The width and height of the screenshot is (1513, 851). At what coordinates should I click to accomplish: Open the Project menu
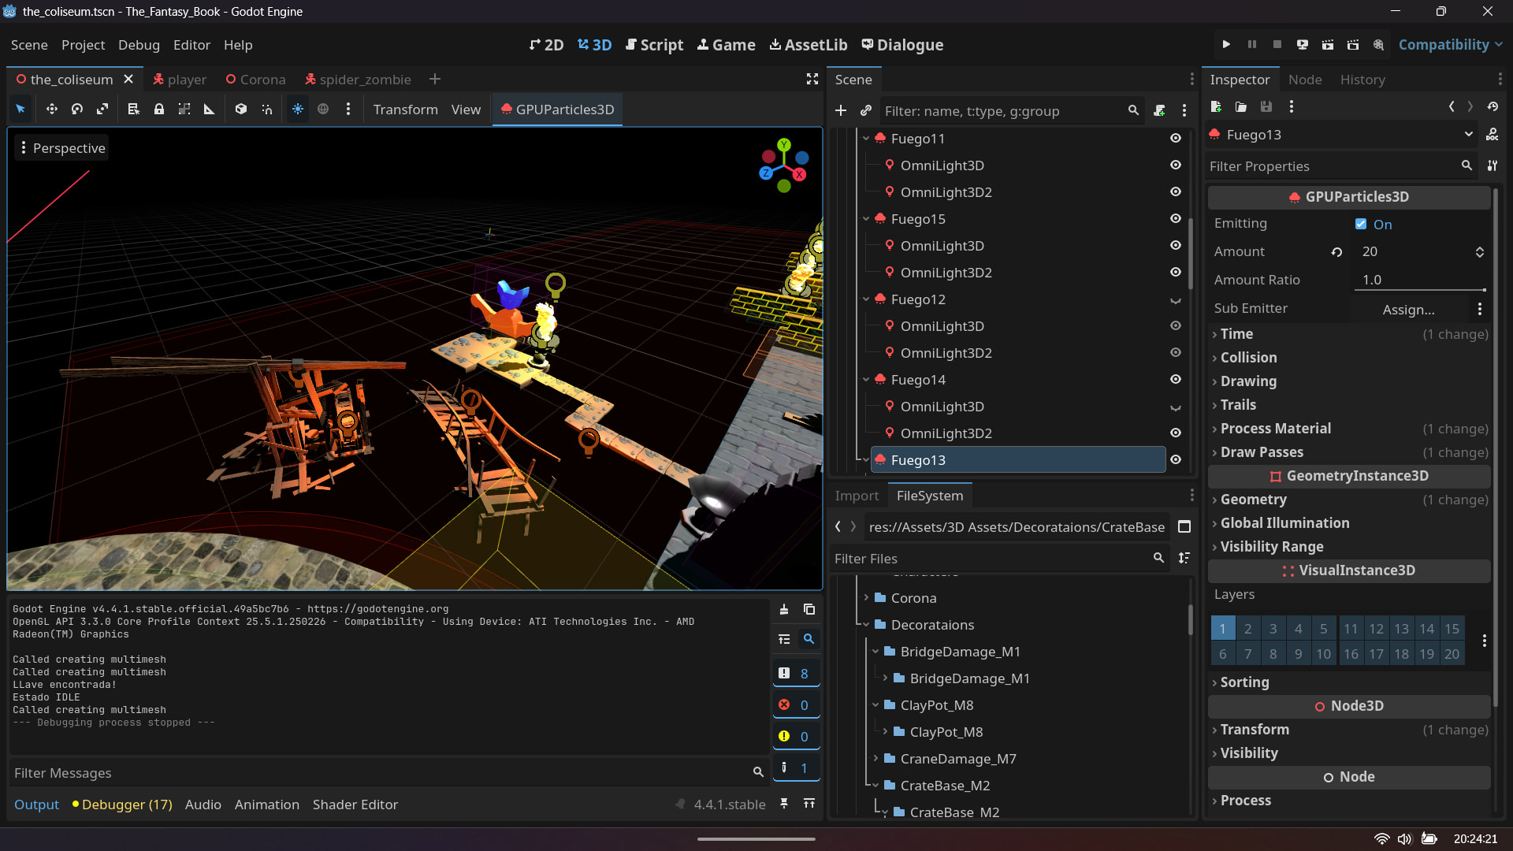[x=83, y=45]
